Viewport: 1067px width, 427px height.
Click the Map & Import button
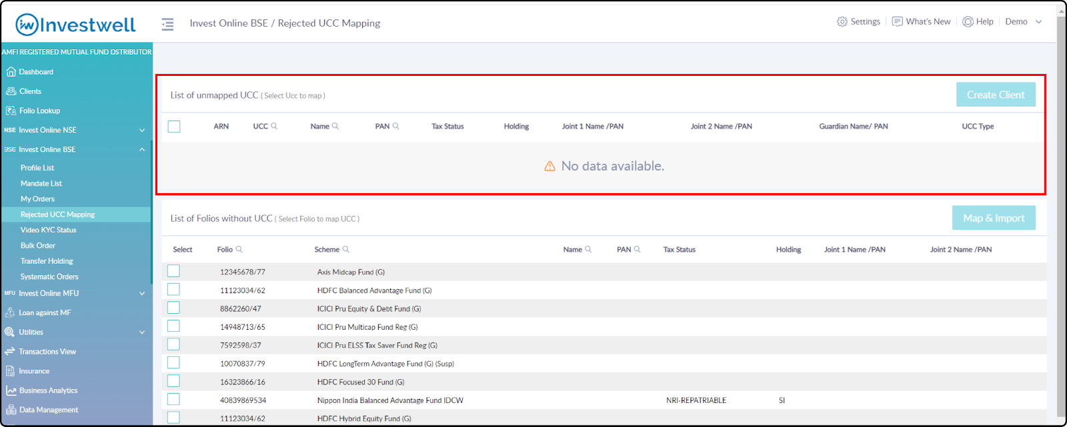(x=994, y=218)
